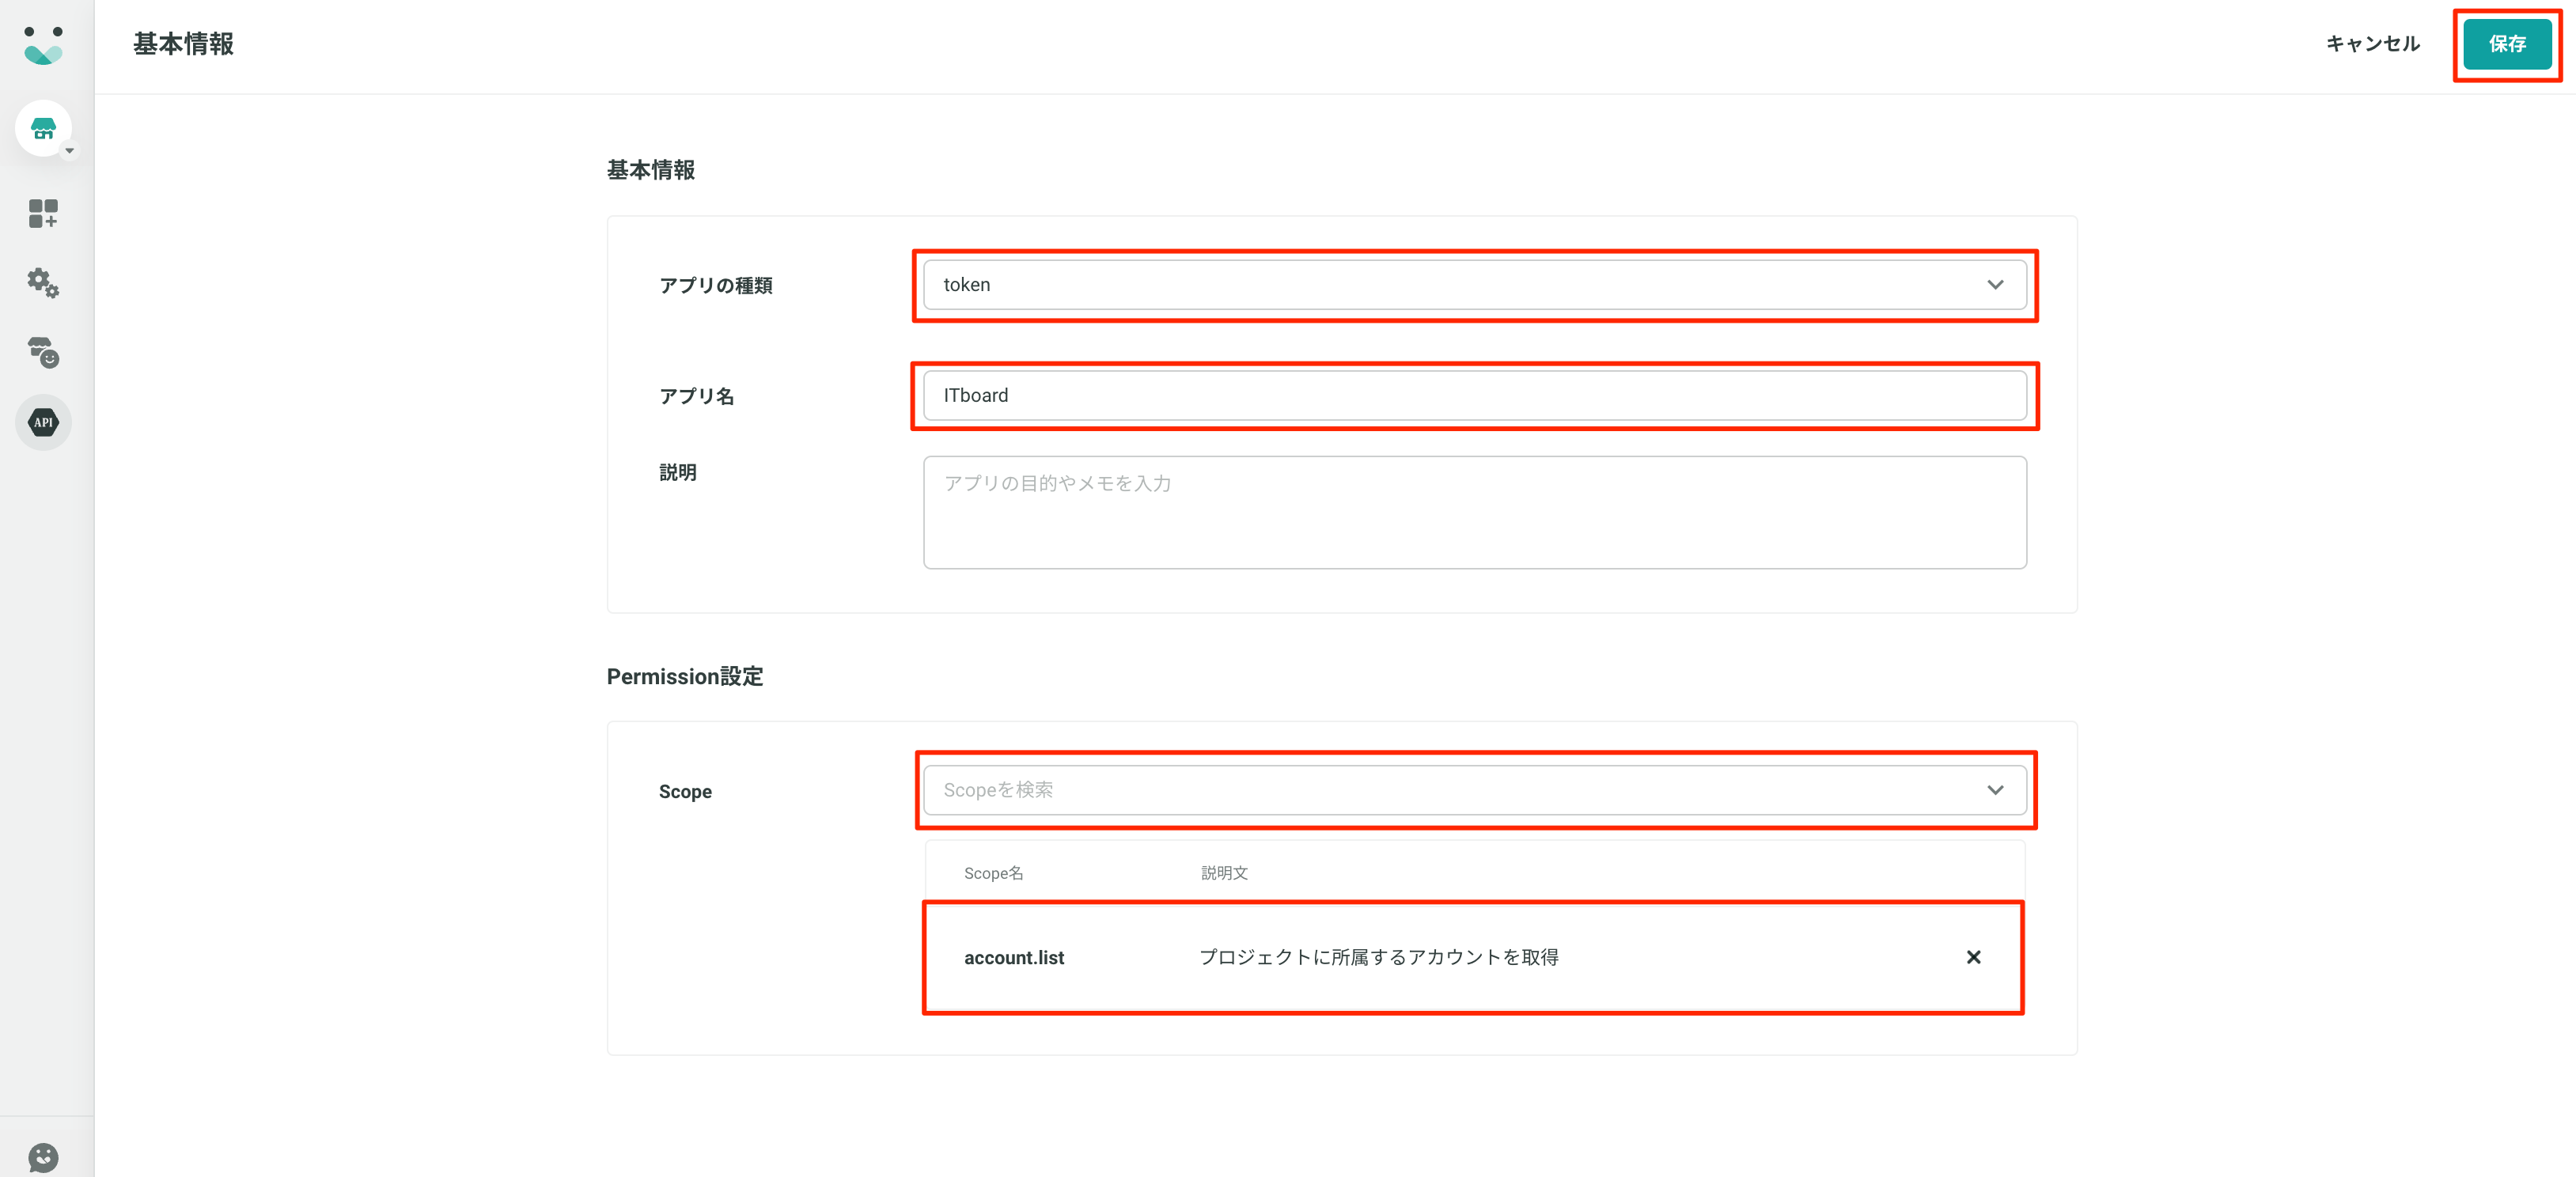Expand the small arrow beside store icon

[70, 151]
